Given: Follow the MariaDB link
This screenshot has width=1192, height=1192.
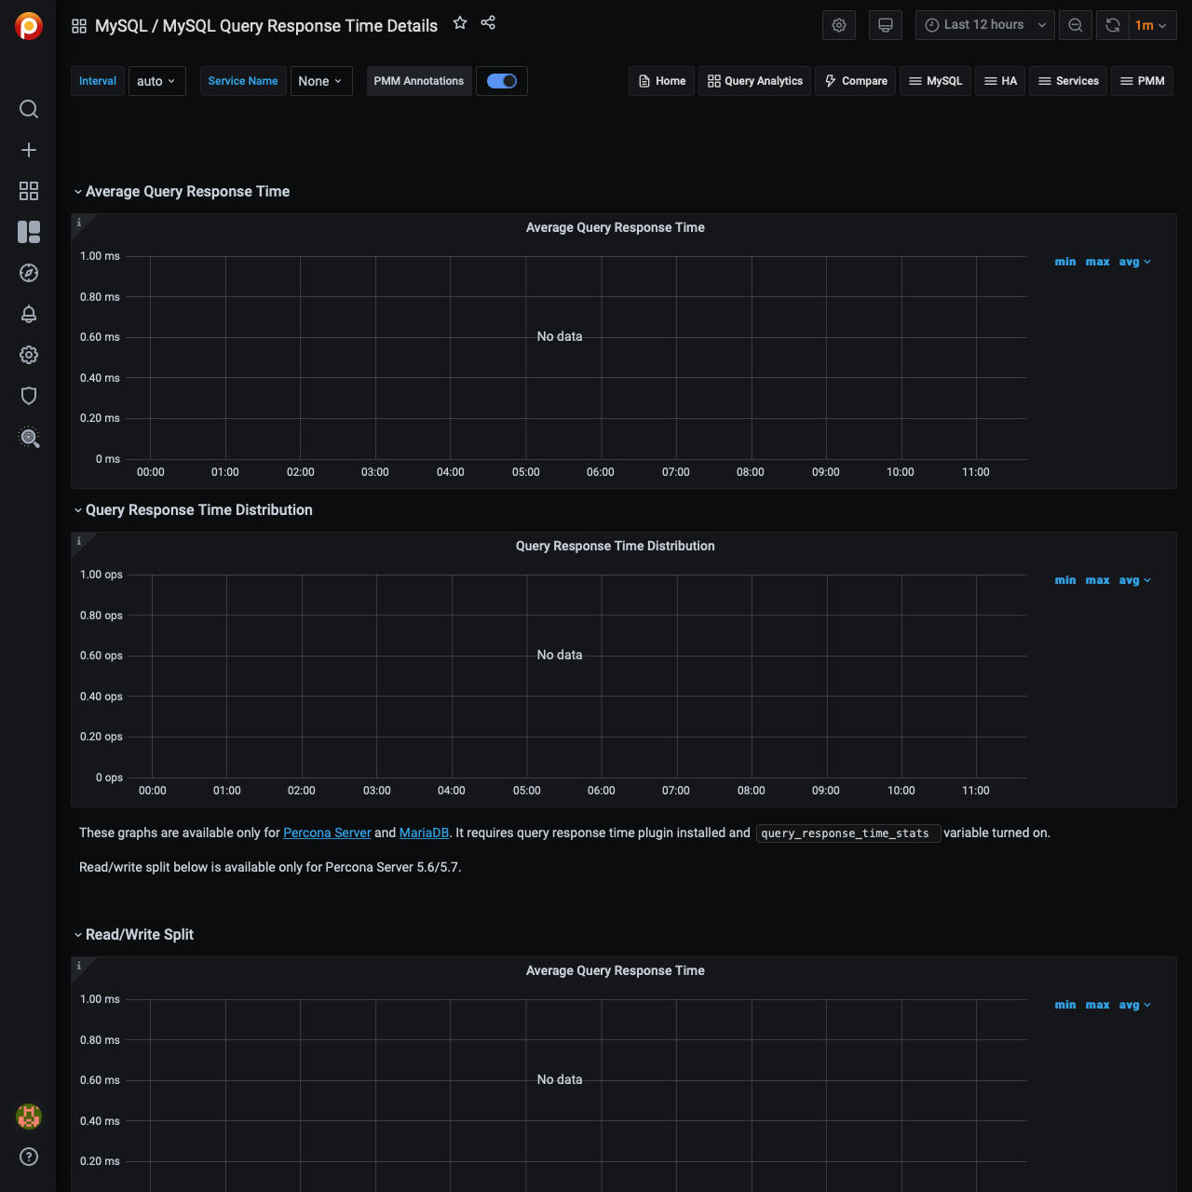Looking at the screenshot, I should click(424, 833).
